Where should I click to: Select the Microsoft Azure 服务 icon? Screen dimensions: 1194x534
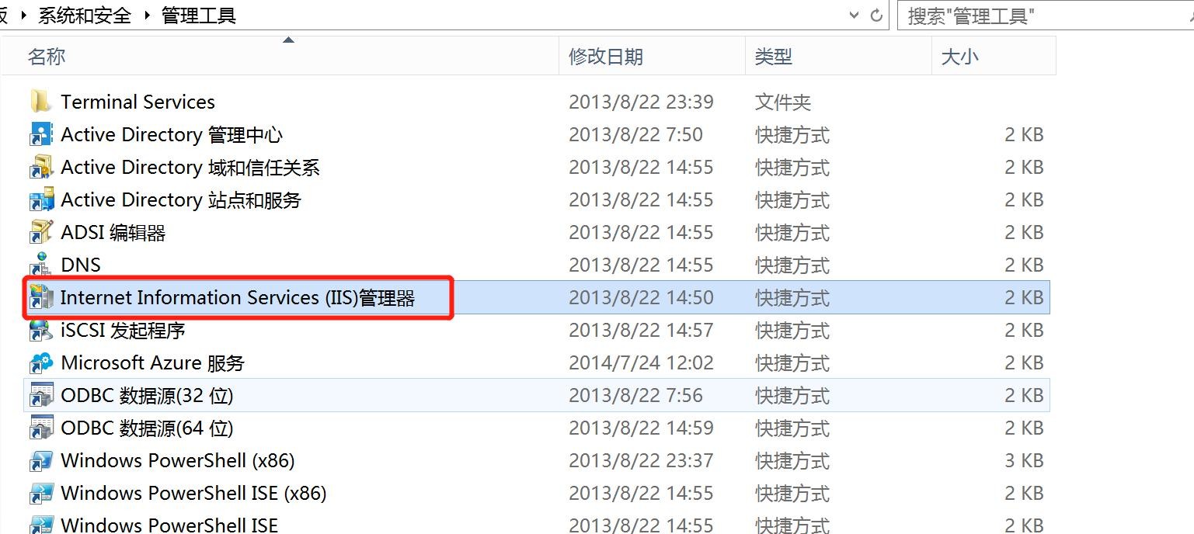40,362
